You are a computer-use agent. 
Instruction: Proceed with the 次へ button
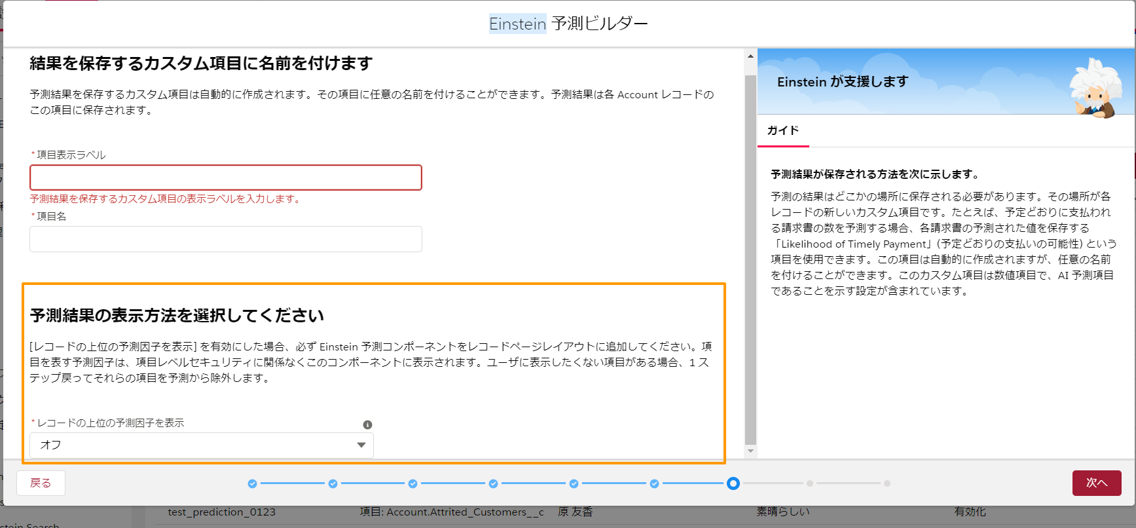(1096, 483)
